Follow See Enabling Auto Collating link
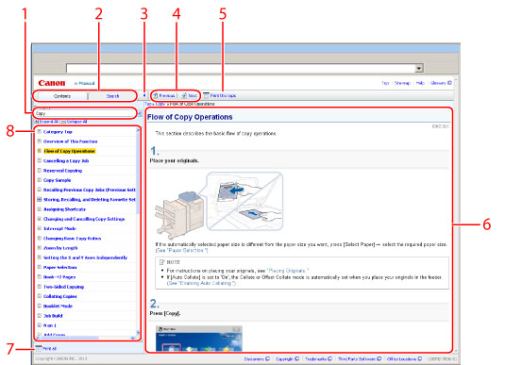This screenshot has width=505, height=365. pyautogui.click(x=201, y=283)
